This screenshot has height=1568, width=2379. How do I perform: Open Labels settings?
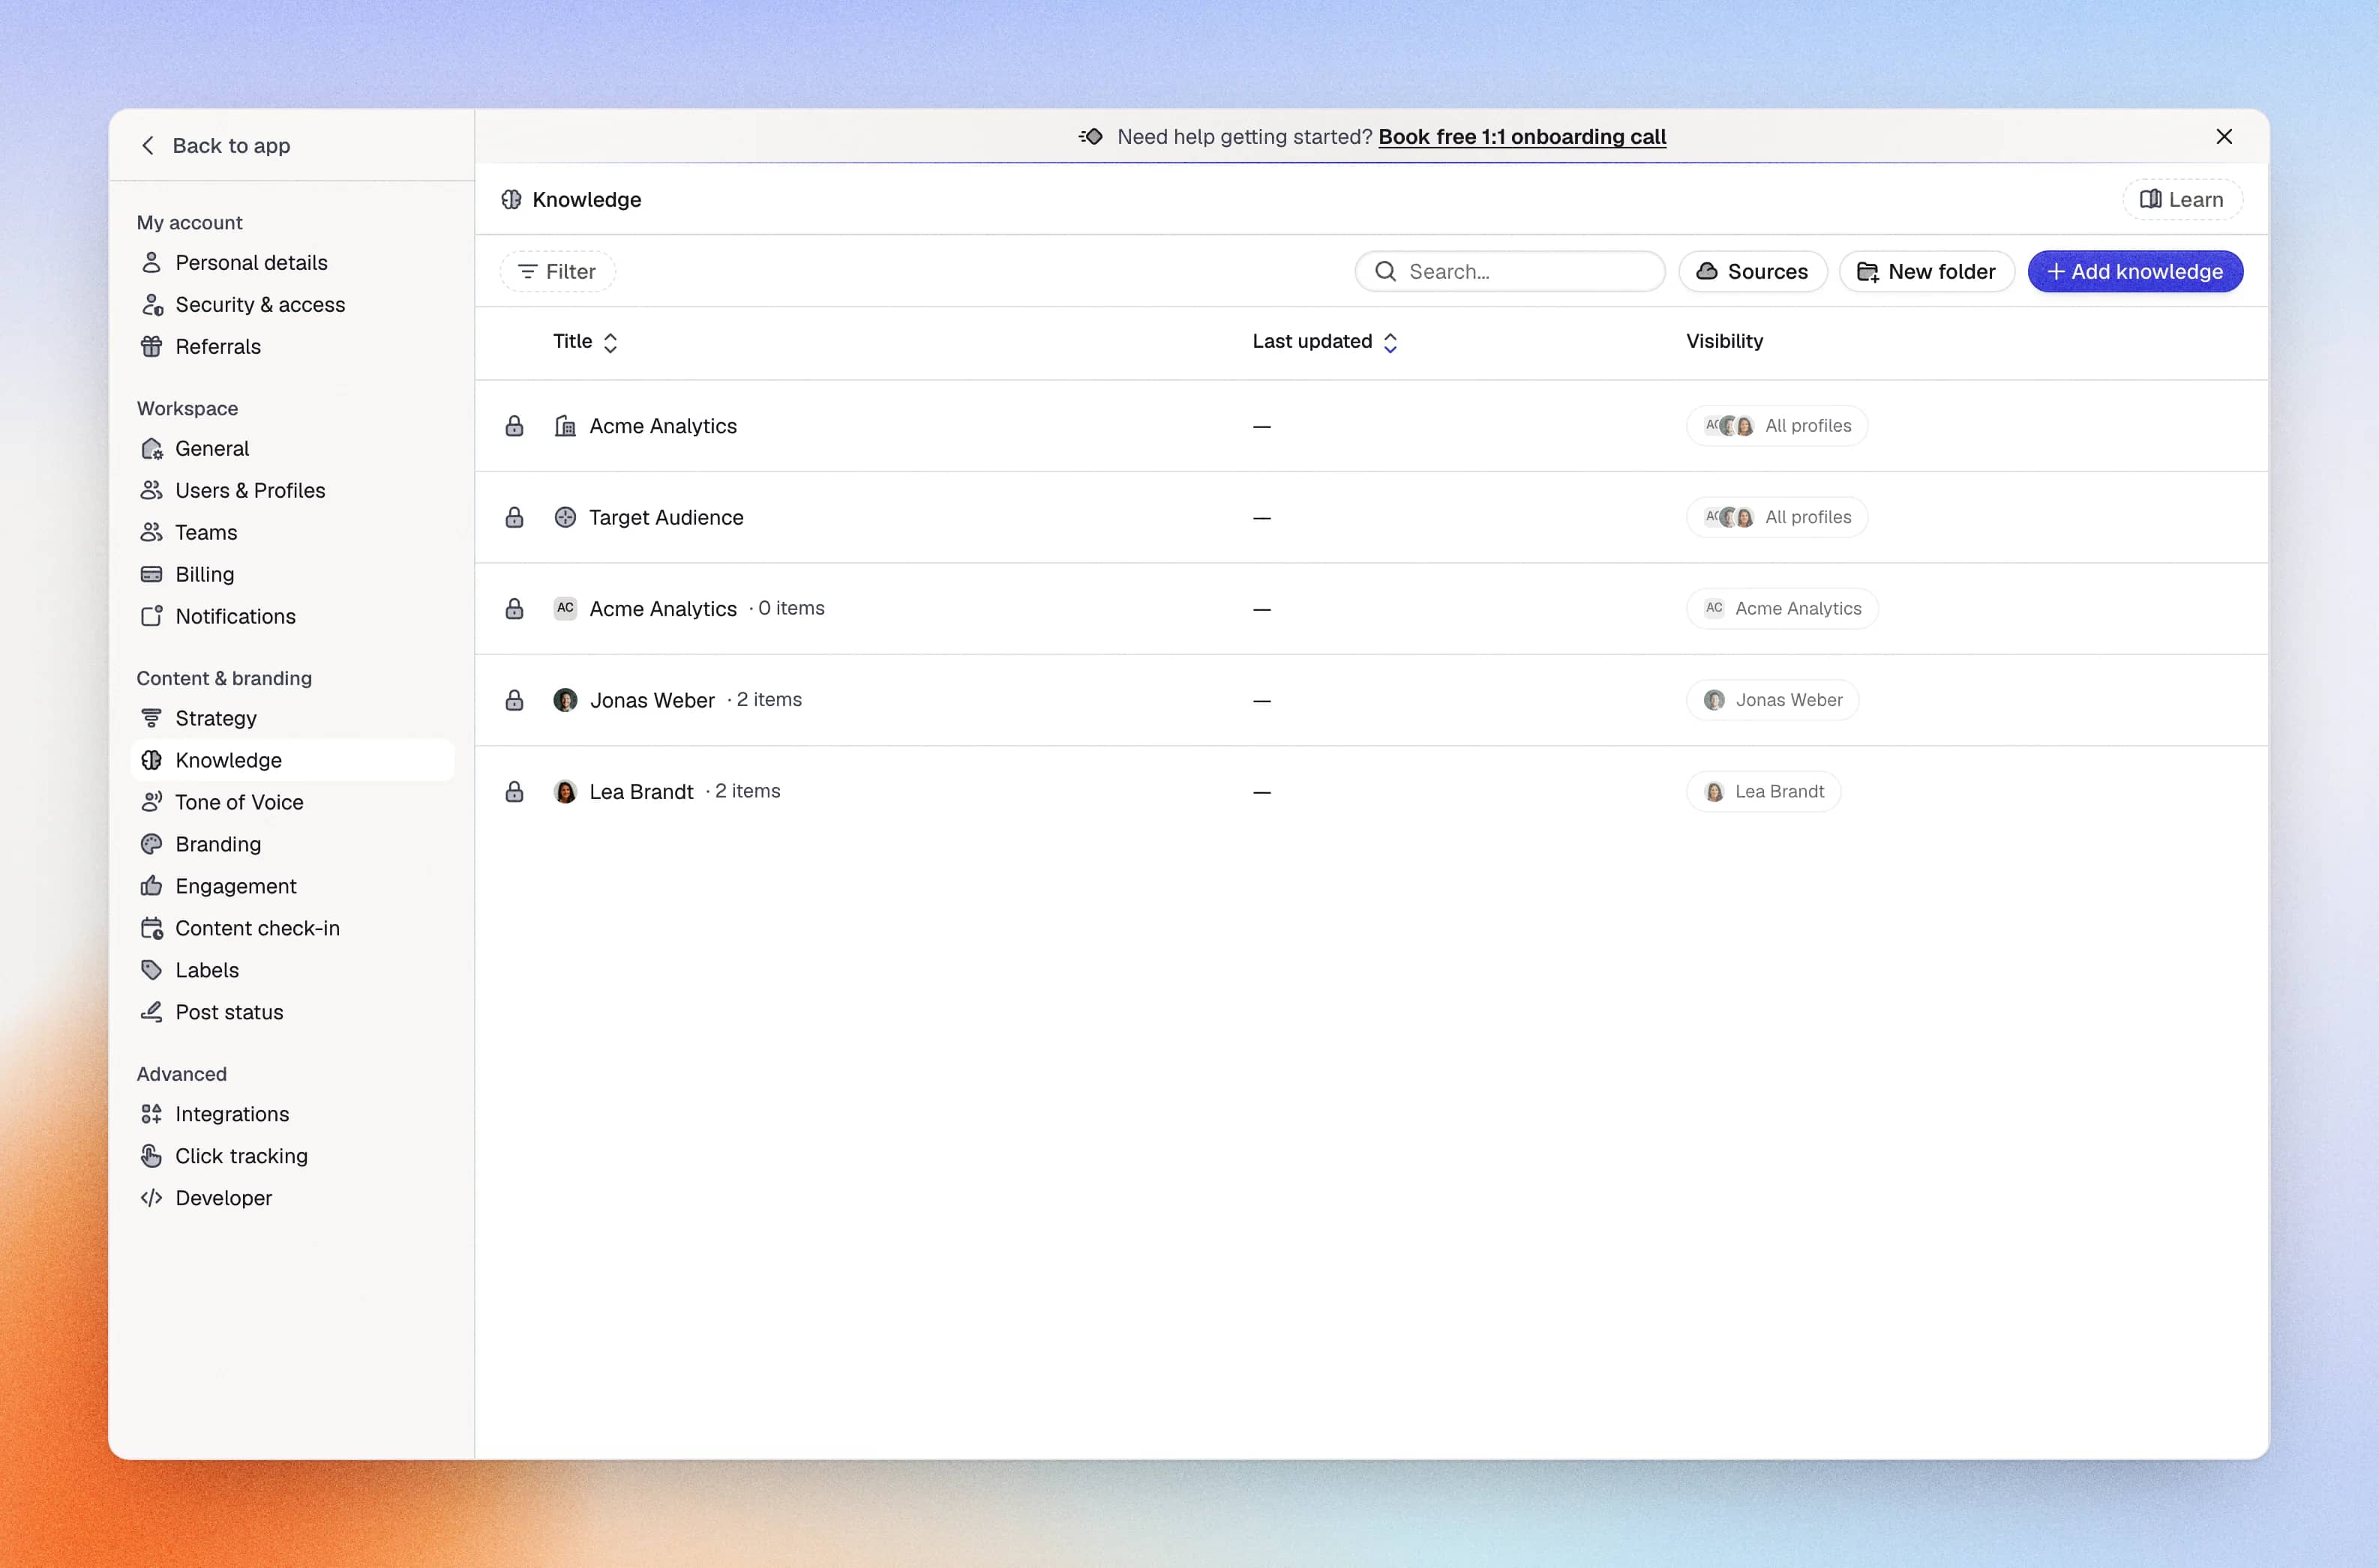point(292,970)
